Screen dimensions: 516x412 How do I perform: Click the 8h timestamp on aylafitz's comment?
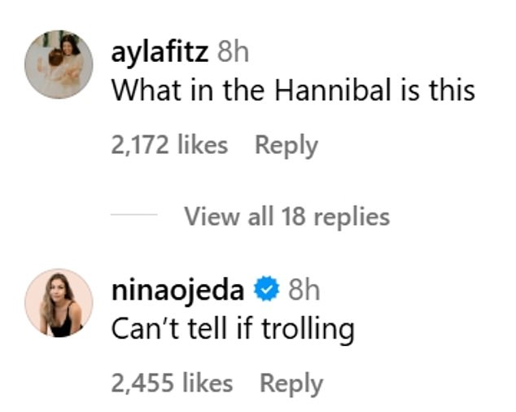(233, 53)
